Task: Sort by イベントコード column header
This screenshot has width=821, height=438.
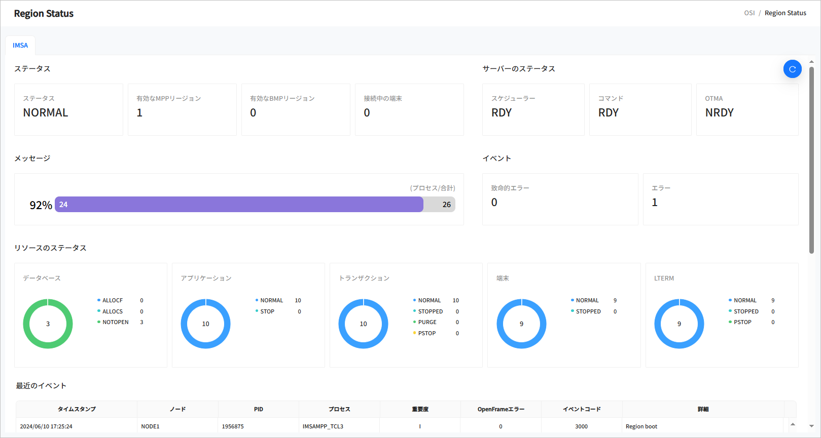Action: click(582, 409)
